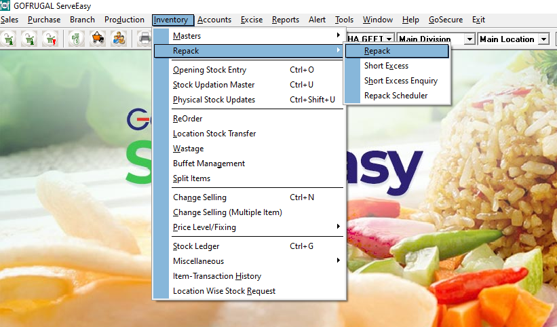557x327 pixels.
Task: Open Change Selling (Multiple Item)
Action: (x=250, y=212)
